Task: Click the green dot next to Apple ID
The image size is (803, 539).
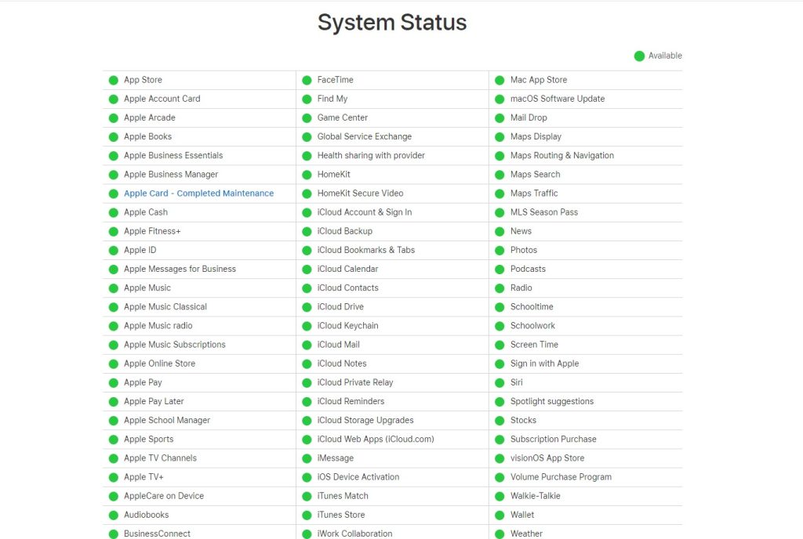Action: 114,251
